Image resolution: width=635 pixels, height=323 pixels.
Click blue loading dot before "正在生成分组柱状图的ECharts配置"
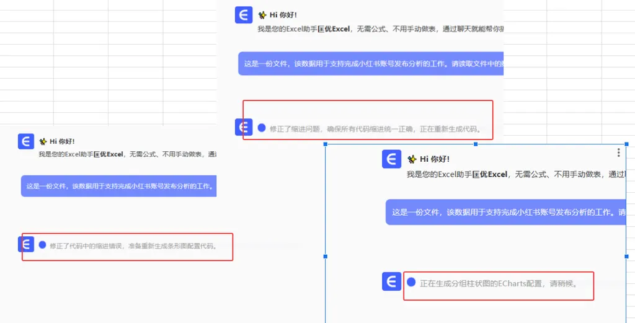tap(411, 282)
